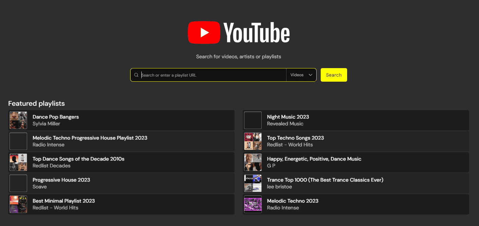
Task: Open the Videos search type dropdown
Action: coord(301,75)
